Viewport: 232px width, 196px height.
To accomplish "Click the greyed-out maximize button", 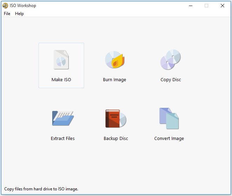I will click(x=206, y=6).
